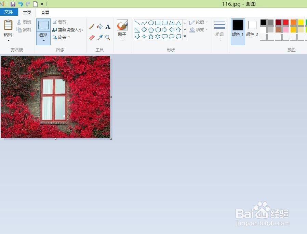Select the Magnifier tool

[x=108, y=37]
